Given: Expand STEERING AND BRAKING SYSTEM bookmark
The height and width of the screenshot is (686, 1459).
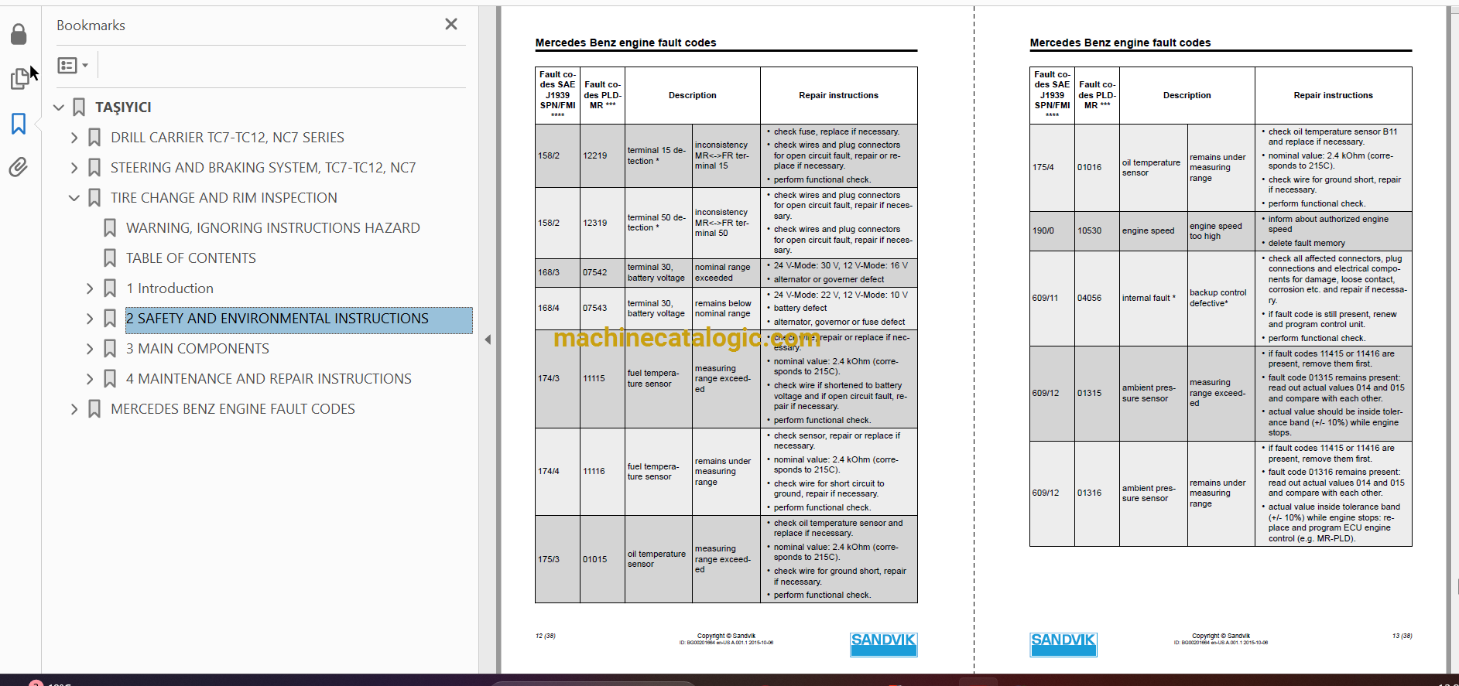Looking at the screenshot, I should pyautogui.click(x=74, y=168).
